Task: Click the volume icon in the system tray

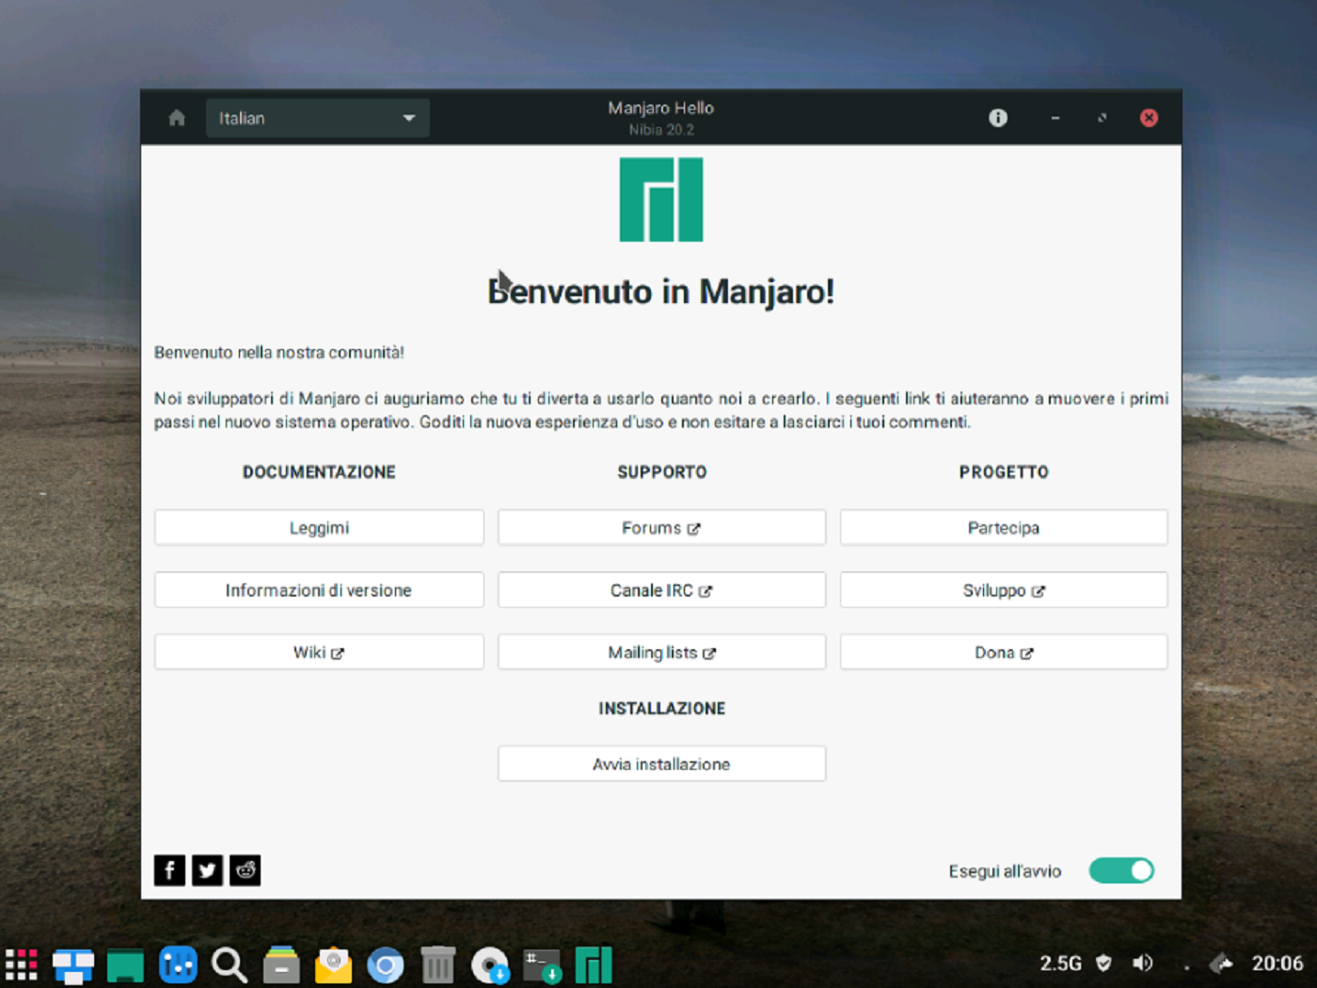Action: coord(1143,963)
